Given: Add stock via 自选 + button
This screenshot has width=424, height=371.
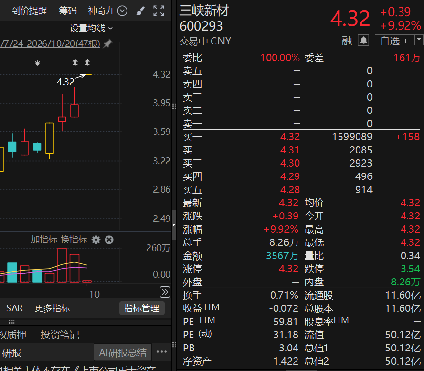Looking at the screenshot, I should coord(394,41).
